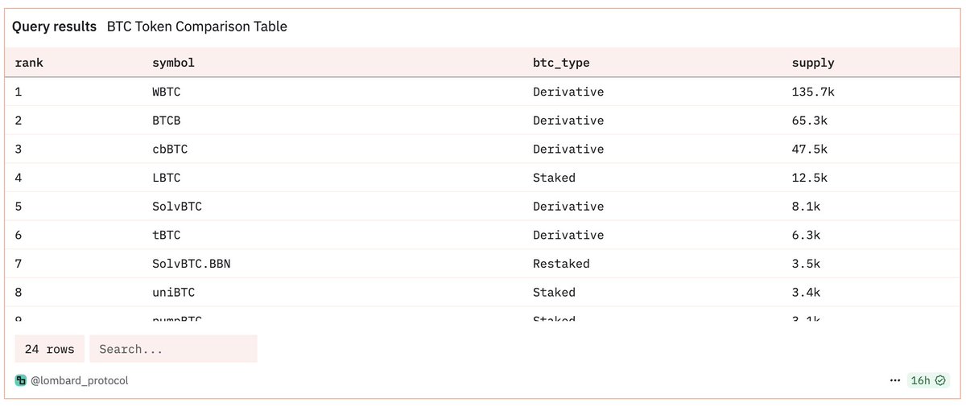Sort by the rank column header

pos(29,63)
